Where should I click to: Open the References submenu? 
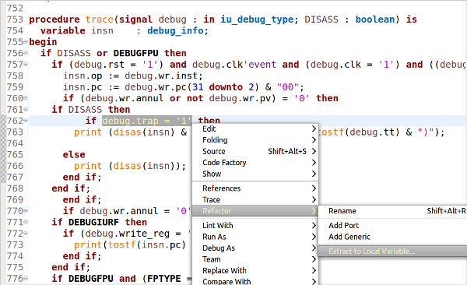click(255, 188)
